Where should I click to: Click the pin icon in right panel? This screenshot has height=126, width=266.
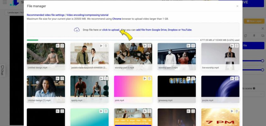tap(254, 36)
